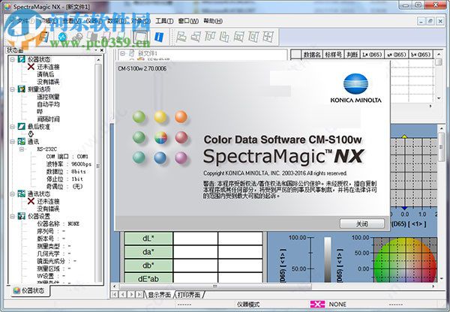This screenshot has height=312, width=450.
Task: Click the second object alignment toolbar icon
Action: [x=196, y=37]
